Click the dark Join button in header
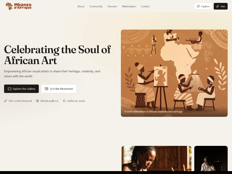This screenshot has height=174, width=232. point(221,6)
